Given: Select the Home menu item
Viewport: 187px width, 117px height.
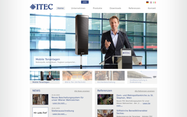Looking at the screenshot, I should click(x=60, y=8).
